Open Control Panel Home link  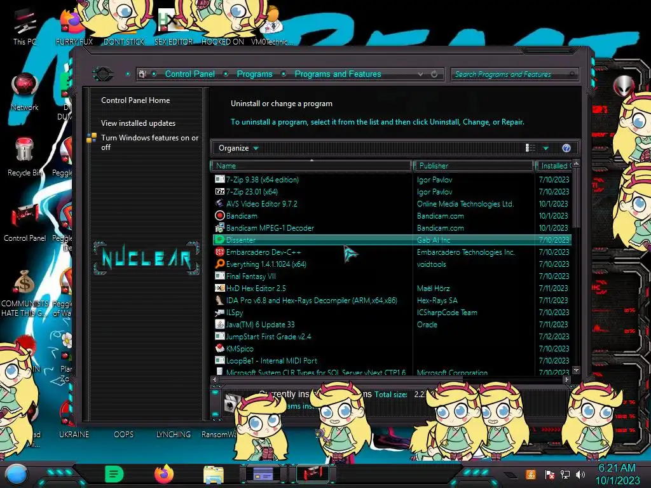pos(135,100)
